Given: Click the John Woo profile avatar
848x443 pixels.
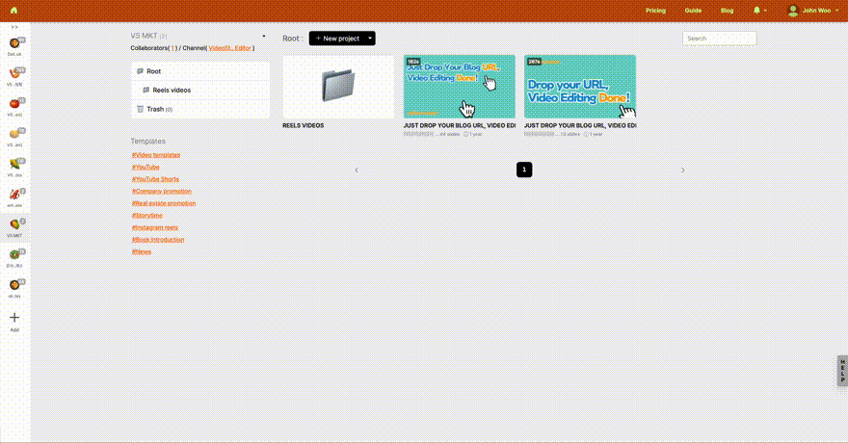Looking at the screenshot, I should (x=793, y=11).
